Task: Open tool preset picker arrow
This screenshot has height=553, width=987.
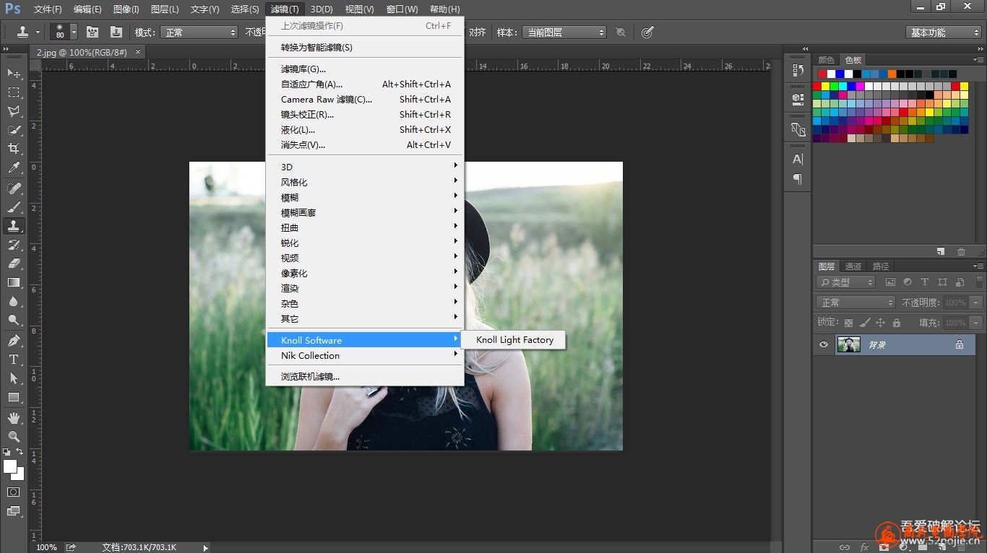Action: [x=38, y=32]
